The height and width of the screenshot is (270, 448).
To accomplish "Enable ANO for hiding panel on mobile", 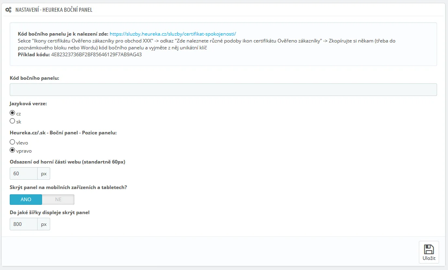I will (26, 199).
